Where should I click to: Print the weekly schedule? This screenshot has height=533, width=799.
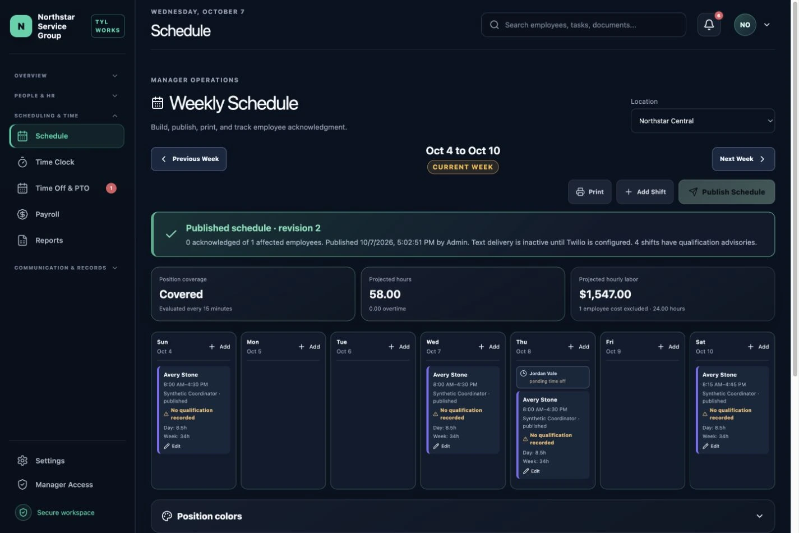(x=589, y=192)
